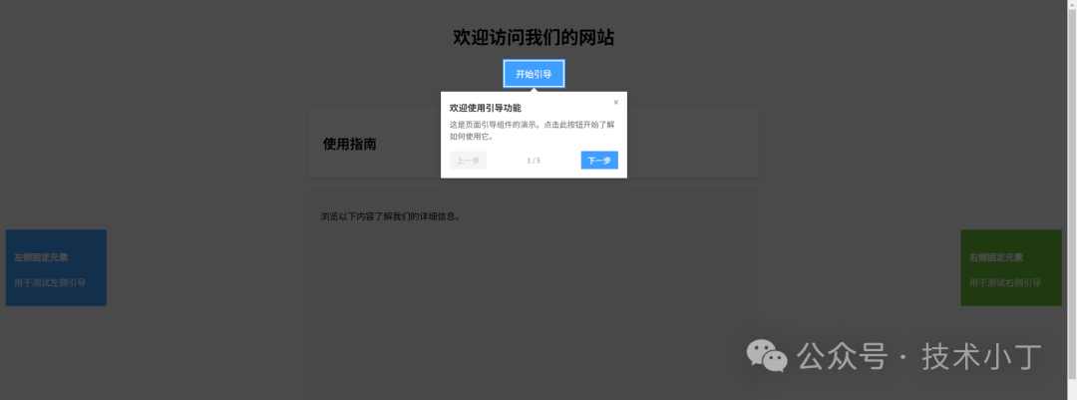The height and width of the screenshot is (400, 1077).
Task: Click the 开始引导 button
Action: coord(534,74)
